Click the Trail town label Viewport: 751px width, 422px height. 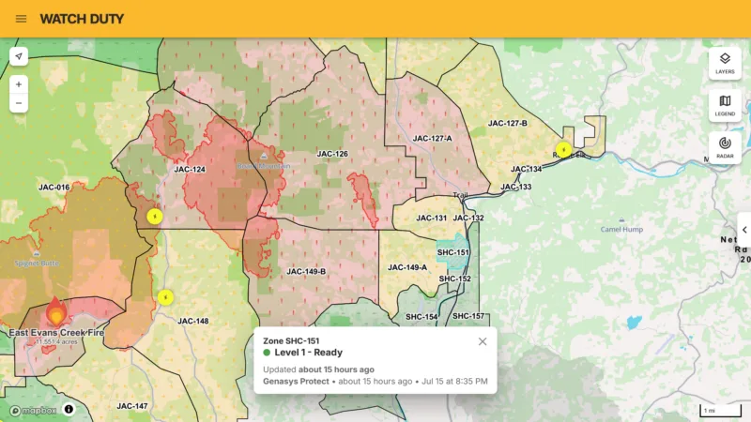[x=460, y=195]
